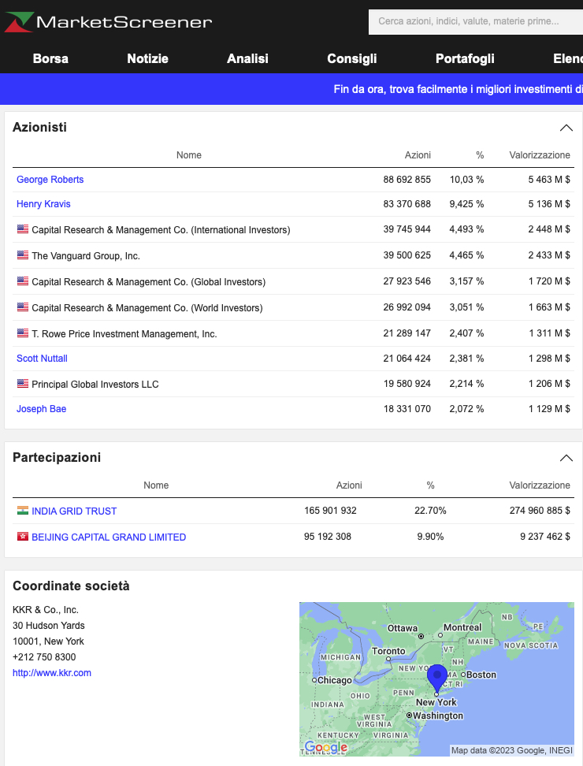Click Azioni column header in Partecipazioni table
The height and width of the screenshot is (766, 583).
point(349,485)
